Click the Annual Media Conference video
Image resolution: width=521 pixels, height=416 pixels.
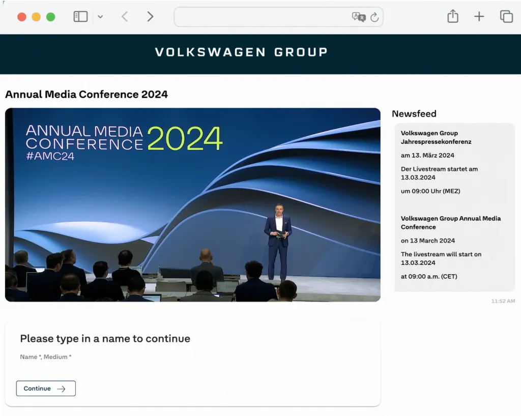pyautogui.click(x=193, y=205)
